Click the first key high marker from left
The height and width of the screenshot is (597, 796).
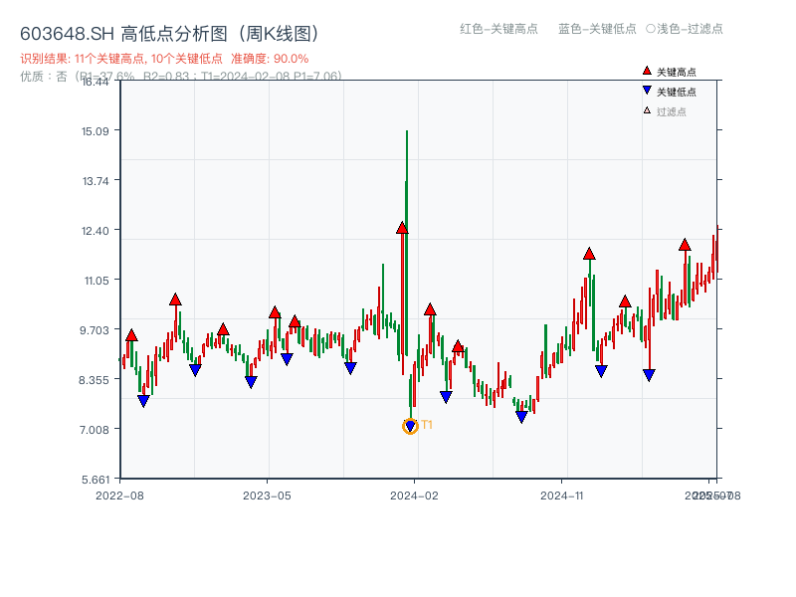pyautogui.click(x=131, y=335)
